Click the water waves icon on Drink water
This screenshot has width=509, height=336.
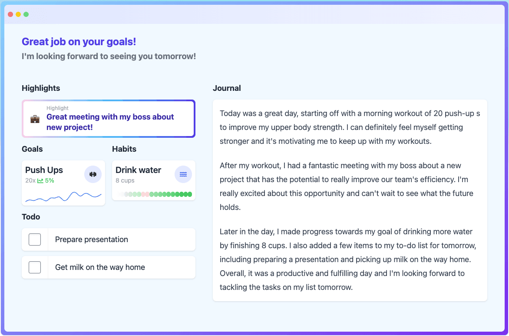click(x=183, y=174)
